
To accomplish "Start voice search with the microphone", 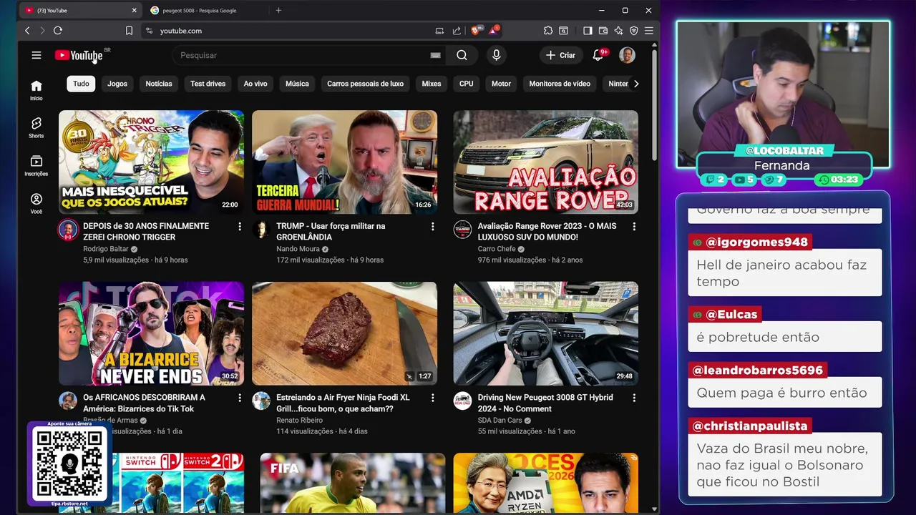I will 496,55.
